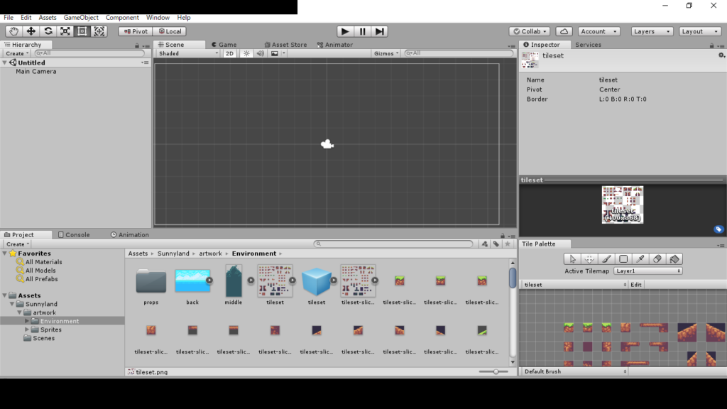Open the GameObject menu

81,18
